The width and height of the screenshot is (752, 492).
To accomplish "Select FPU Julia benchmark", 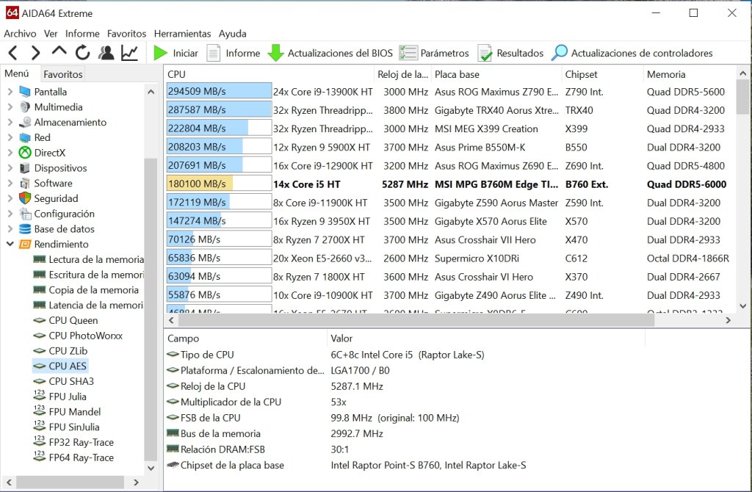I will click(60, 397).
